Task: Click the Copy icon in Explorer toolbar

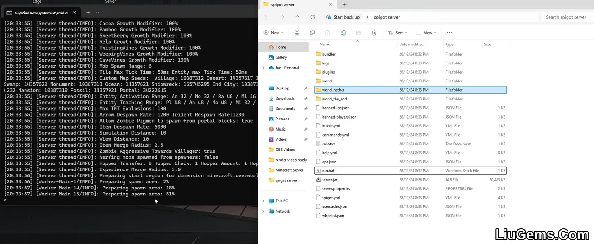Action: [x=312, y=33]
